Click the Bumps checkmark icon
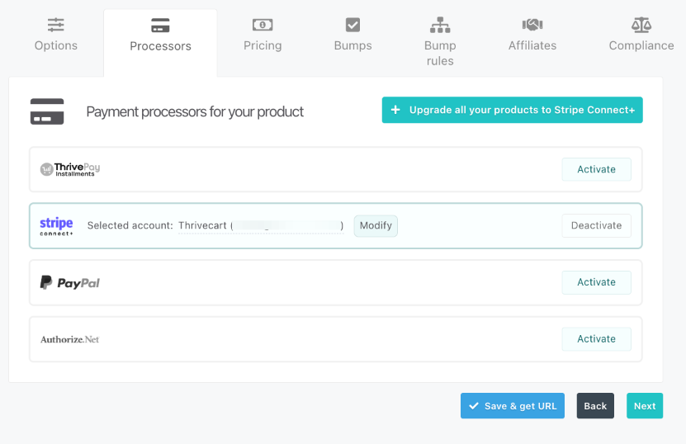Image resolution: width=686 pixels, height=444 pixels. [x=352, y=25]
